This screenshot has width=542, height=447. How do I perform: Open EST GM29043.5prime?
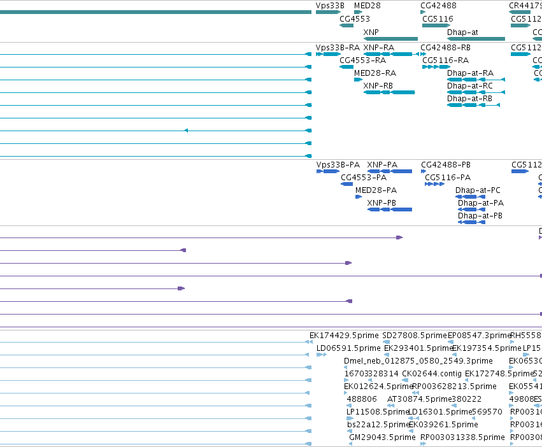pyautogui.click(x=382, y=437)
